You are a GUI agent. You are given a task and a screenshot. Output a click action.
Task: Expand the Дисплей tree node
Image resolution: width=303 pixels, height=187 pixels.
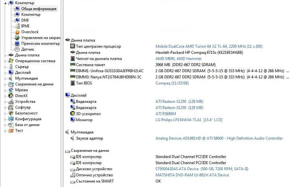pos(5,73)
